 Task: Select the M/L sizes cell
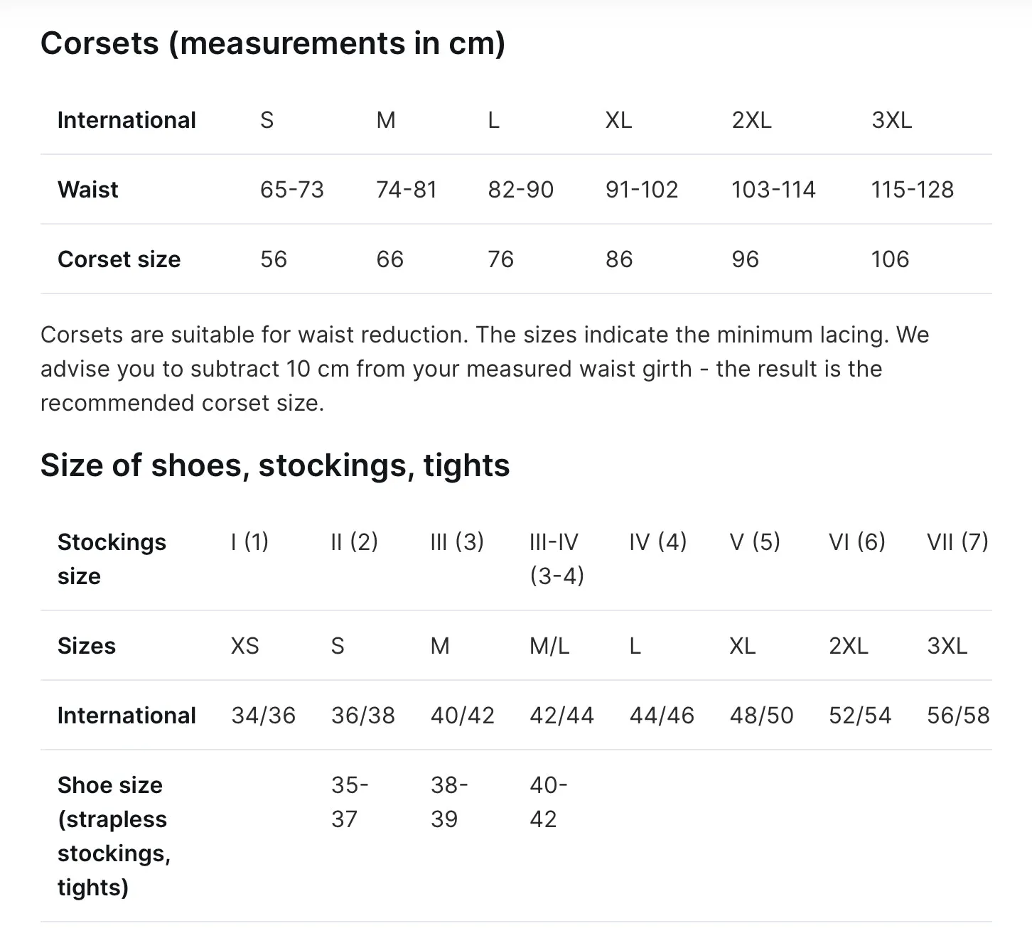tap(549, 646)
